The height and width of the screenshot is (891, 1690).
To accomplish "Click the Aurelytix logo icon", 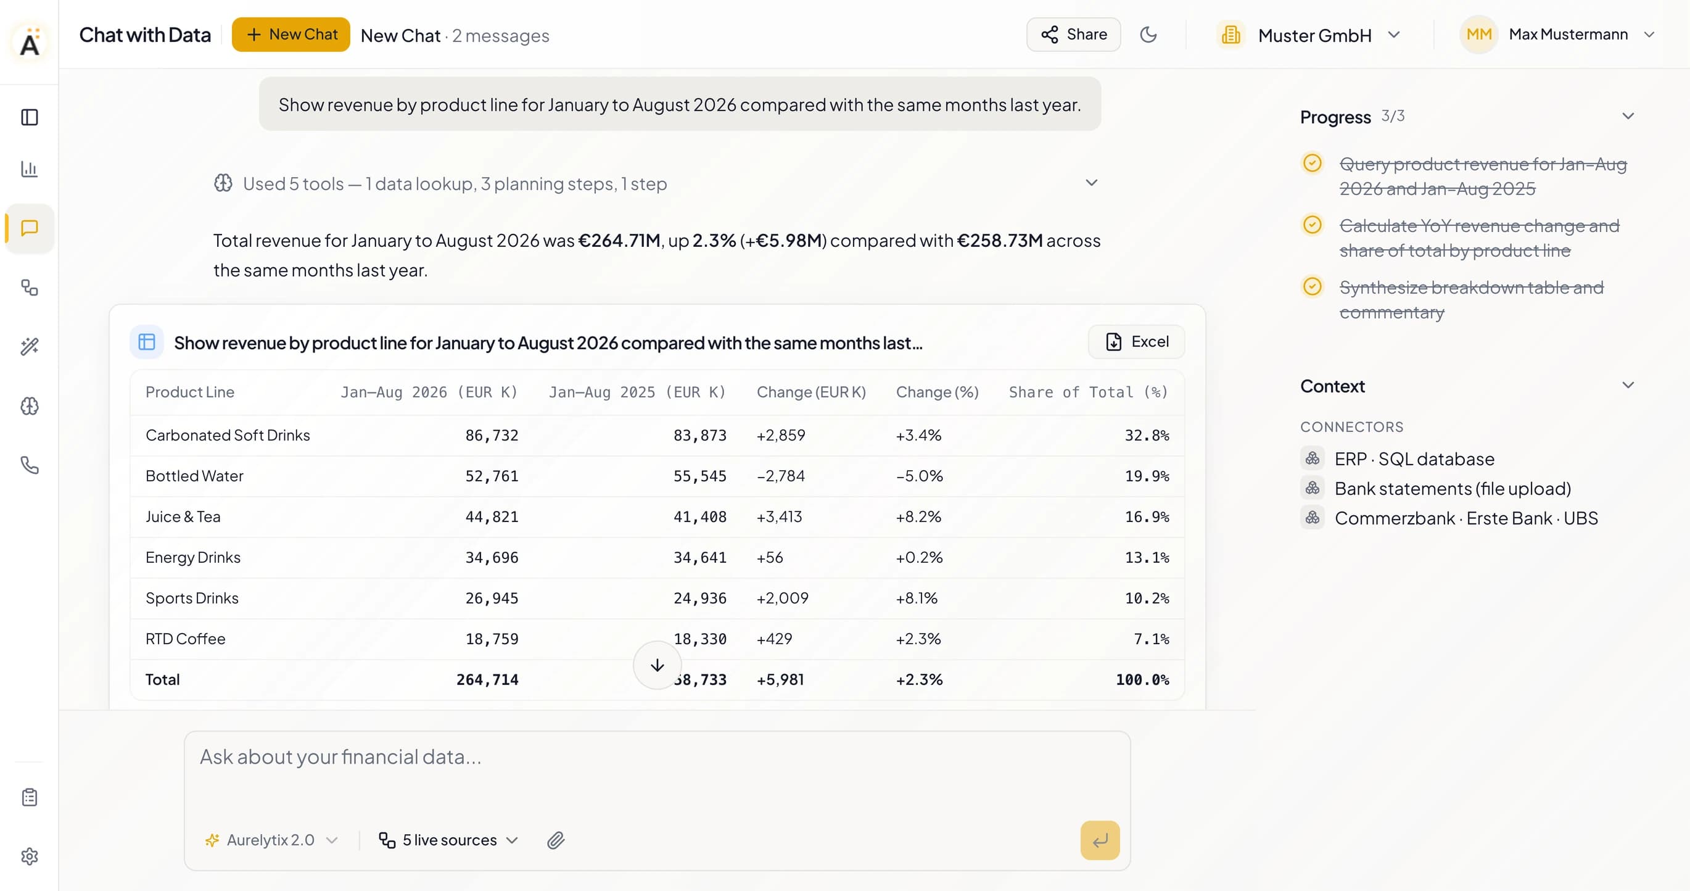I will (x=30, y=42).
